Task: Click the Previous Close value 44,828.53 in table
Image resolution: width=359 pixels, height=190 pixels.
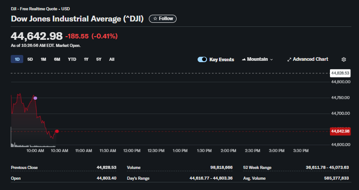Action: 106,168
